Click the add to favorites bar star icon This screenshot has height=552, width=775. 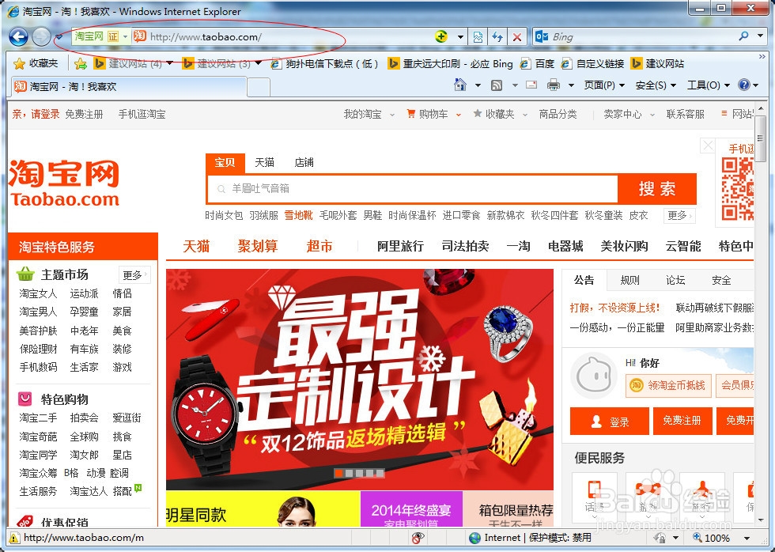(81, 64)
